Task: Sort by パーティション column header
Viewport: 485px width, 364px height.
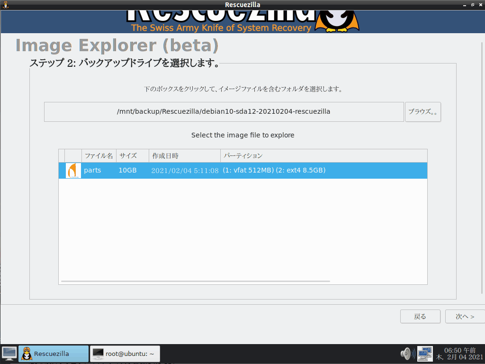Action: (324, 155)
